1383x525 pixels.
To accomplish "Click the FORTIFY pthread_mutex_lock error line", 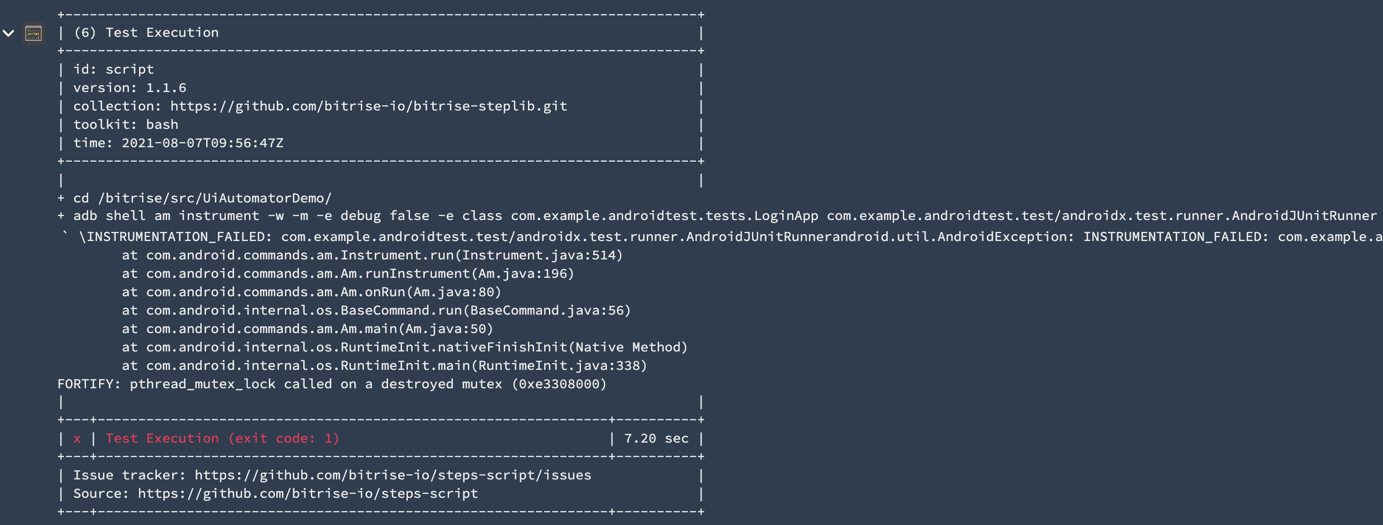I will (332, 384).
